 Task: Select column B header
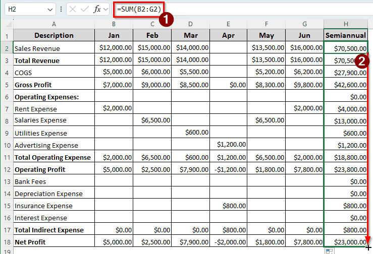click(114, 24)
